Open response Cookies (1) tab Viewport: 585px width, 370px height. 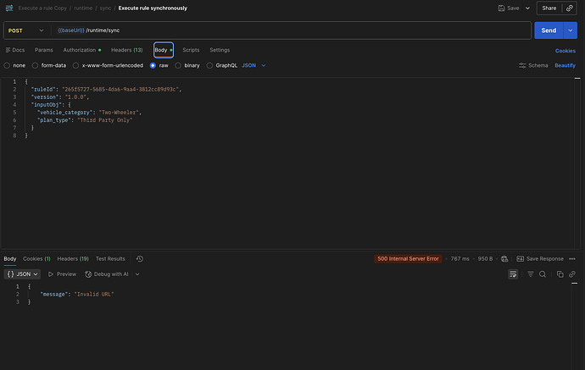36,258
